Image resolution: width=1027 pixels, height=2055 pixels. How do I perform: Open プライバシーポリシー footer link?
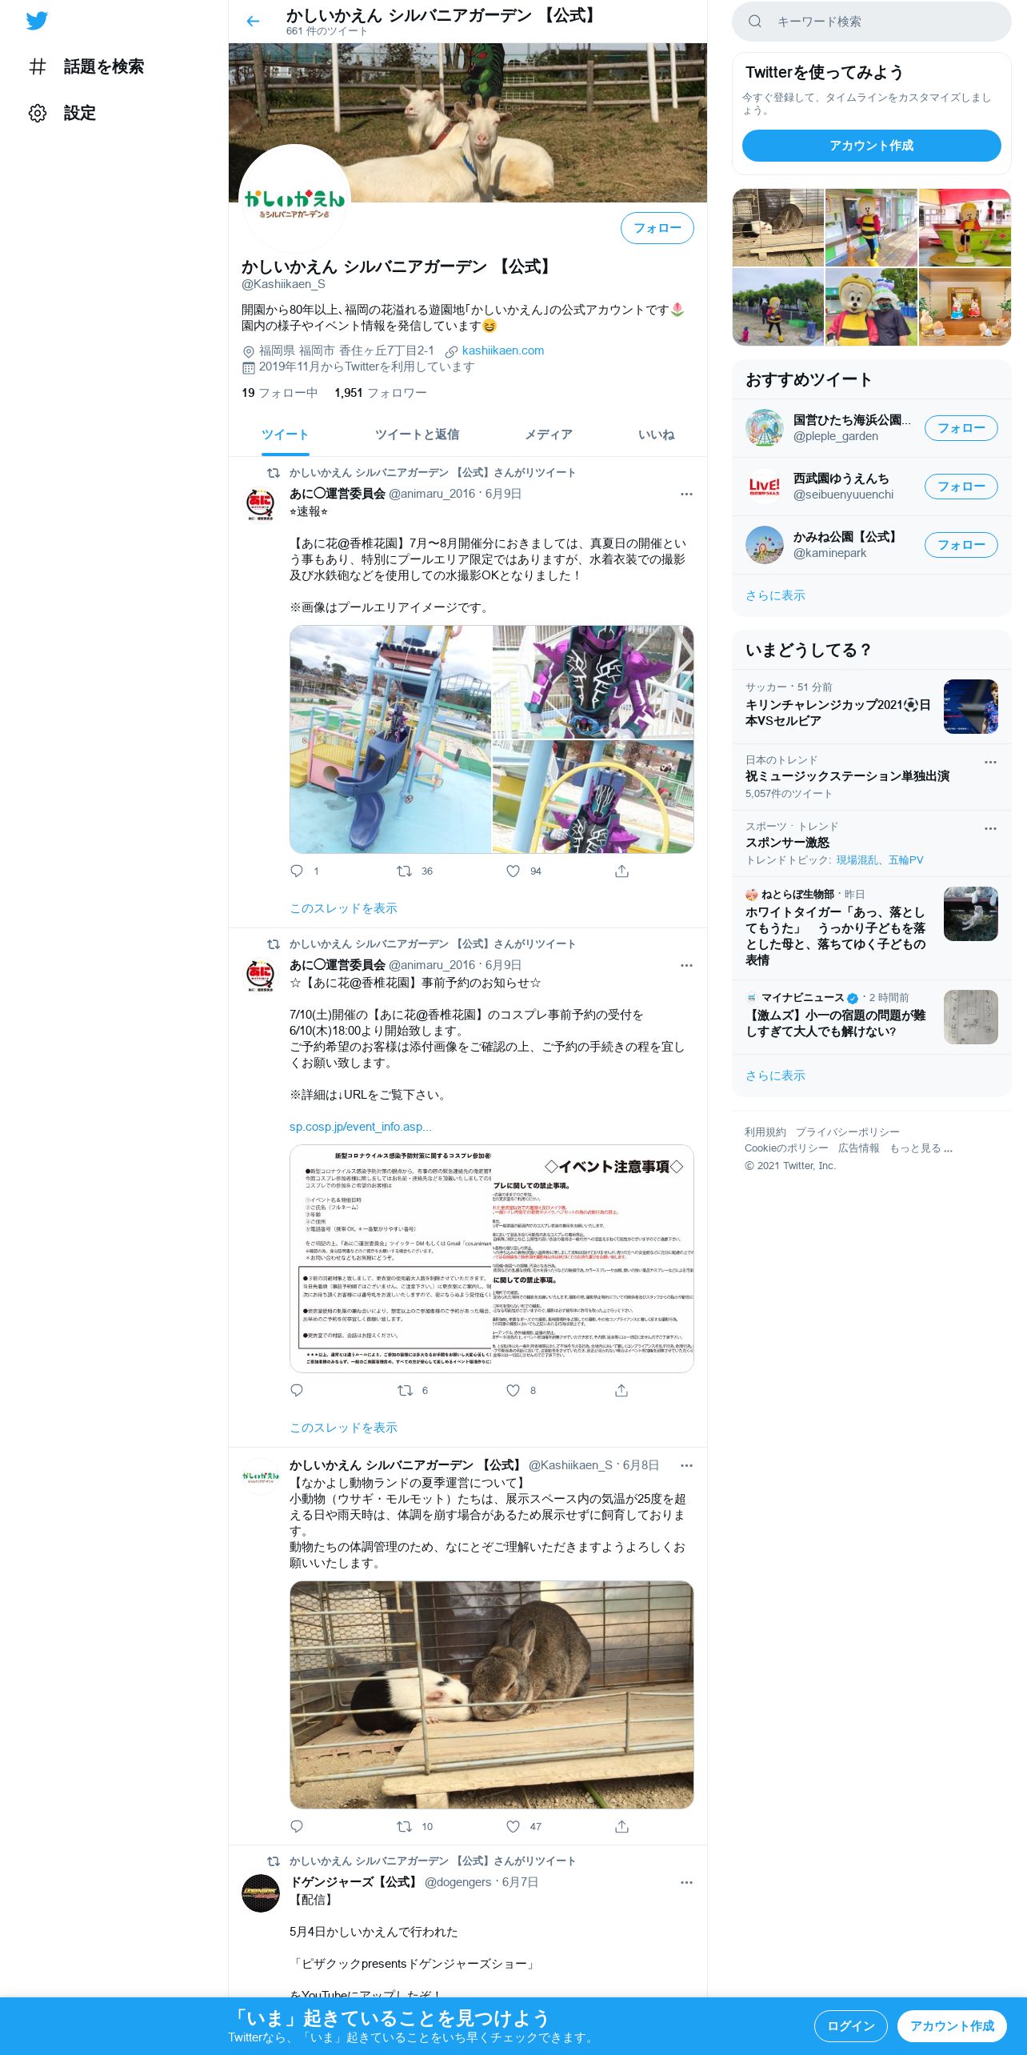tap(848, 1132)
